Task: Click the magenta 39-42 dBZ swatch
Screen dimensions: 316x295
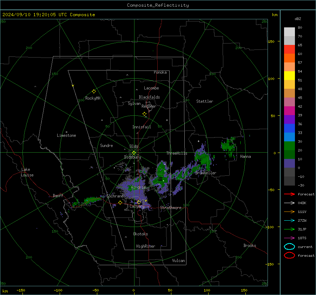Action: 289,111
